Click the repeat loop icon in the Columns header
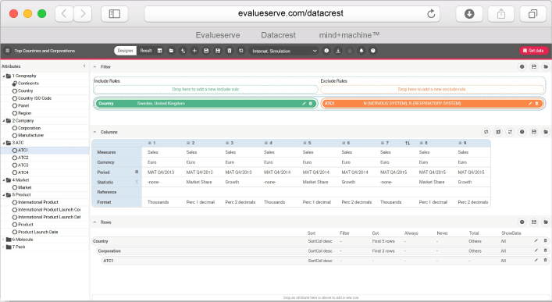 [x=486, y=132]
